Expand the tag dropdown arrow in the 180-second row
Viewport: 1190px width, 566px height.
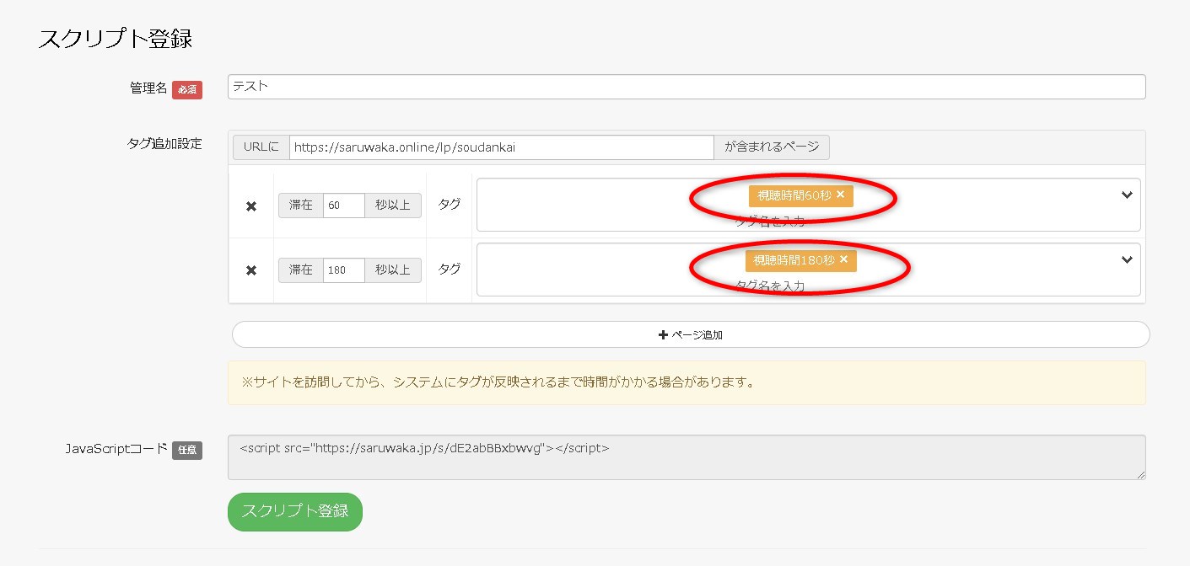coord(1127,259)
